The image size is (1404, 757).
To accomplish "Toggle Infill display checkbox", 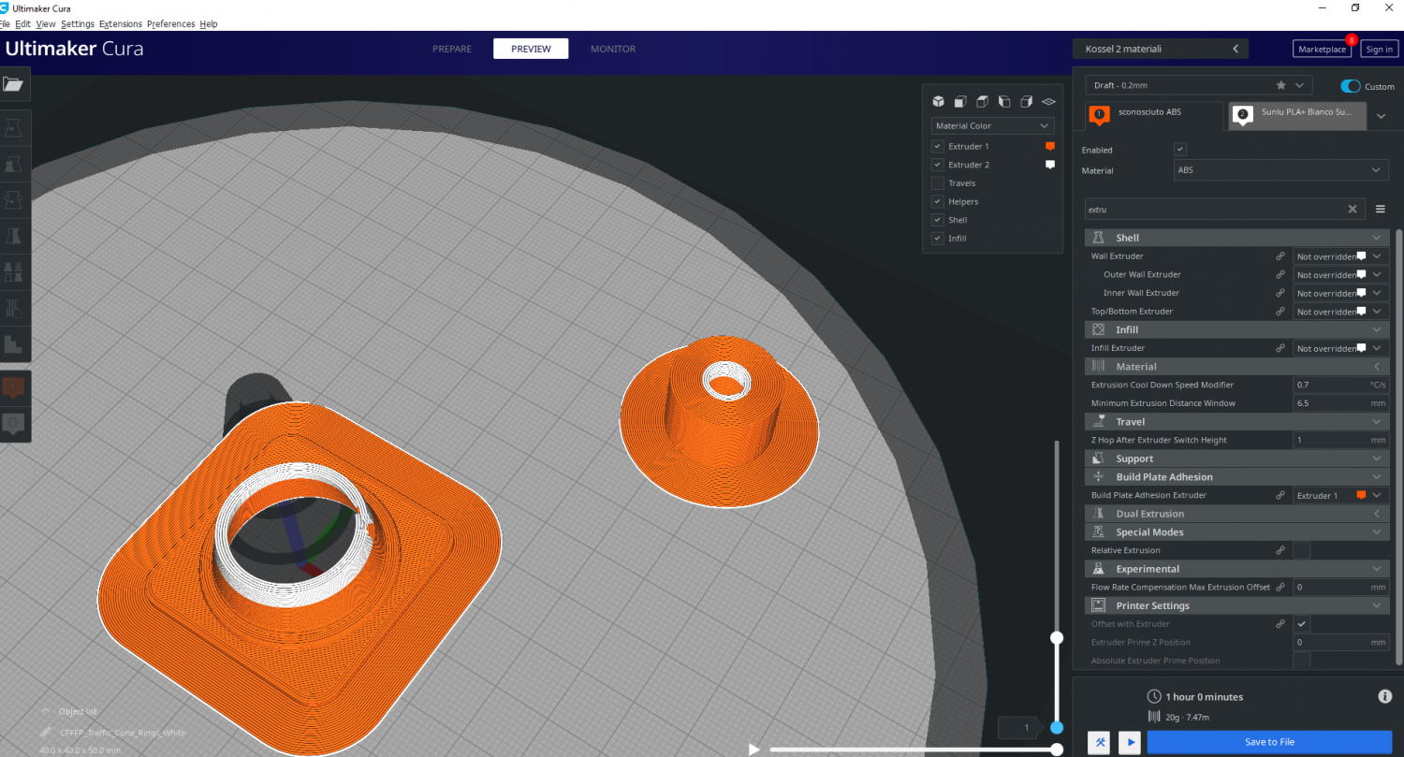I will click(937, 239).
